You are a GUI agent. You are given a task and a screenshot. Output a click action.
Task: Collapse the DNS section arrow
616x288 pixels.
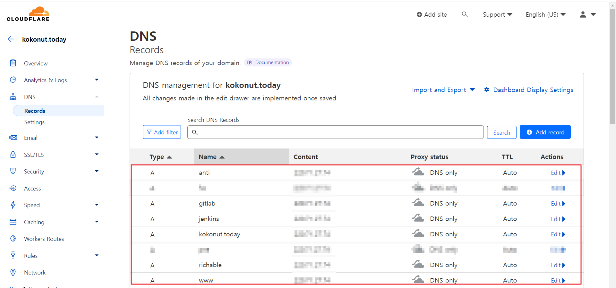tap(97, 97)
